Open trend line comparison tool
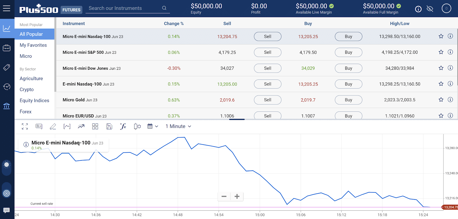This screenshot has height=219, width=458. tap(81, 126)
